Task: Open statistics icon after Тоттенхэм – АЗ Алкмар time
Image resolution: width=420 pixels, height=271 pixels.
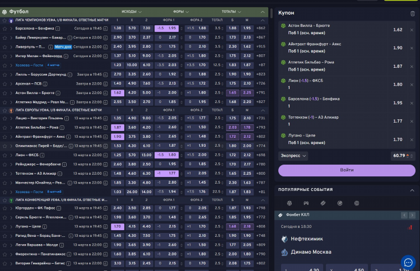Action: (105, 174)
